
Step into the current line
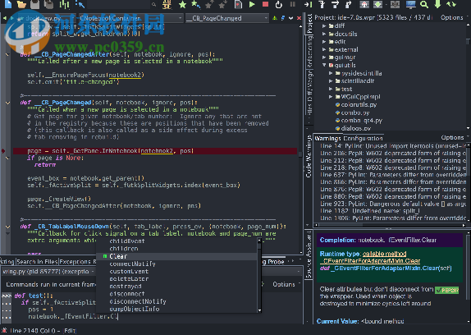pos(322,4)
